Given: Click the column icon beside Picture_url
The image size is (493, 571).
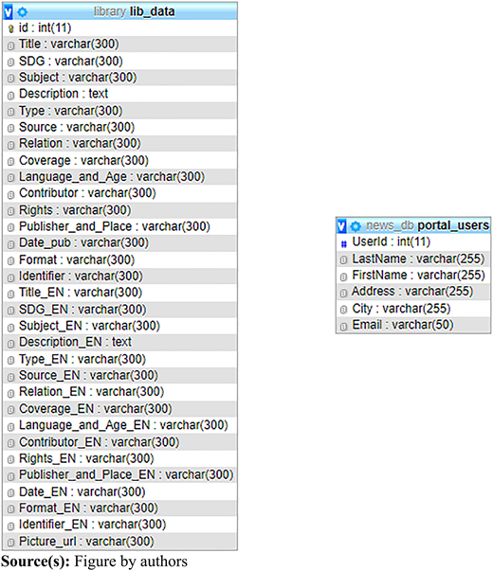Looking at the screenshot, I should (x=11, y=543).
